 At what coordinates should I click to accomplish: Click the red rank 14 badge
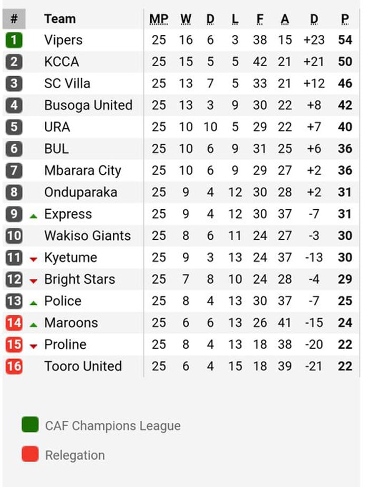click(14, 323)
